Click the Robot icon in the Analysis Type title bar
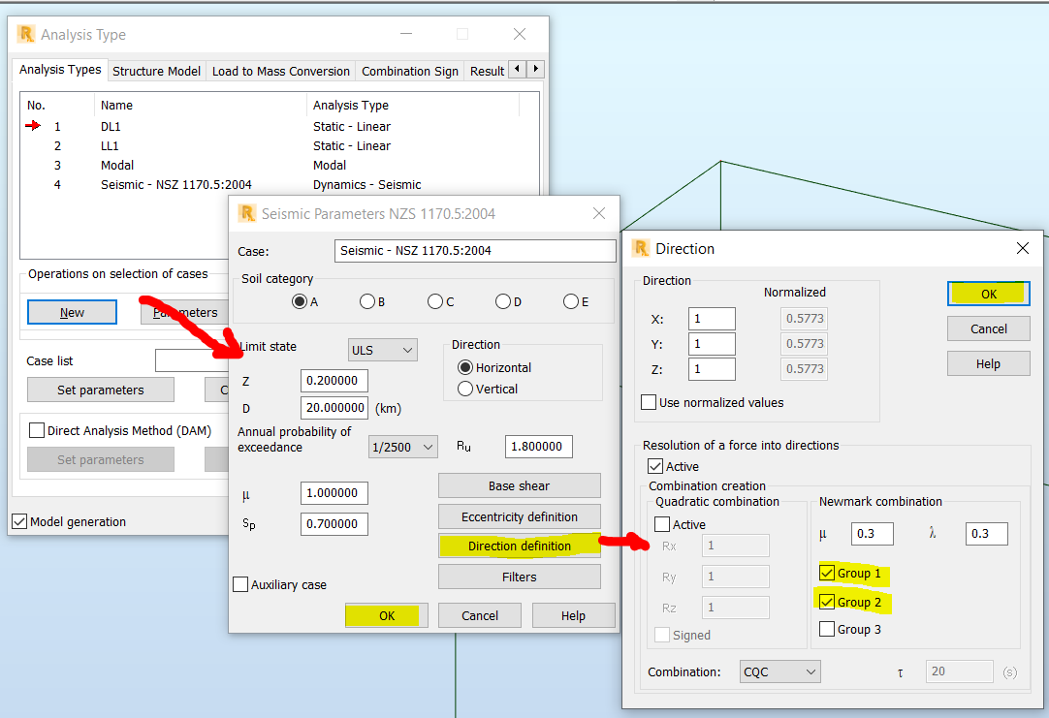Viewport: 1049px width, 718px height. click(x=26, y=34)
